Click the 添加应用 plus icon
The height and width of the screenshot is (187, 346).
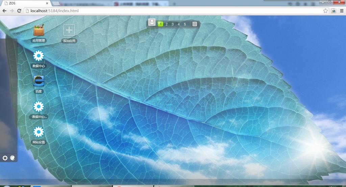pyautogui.click(x=69, y=30)
